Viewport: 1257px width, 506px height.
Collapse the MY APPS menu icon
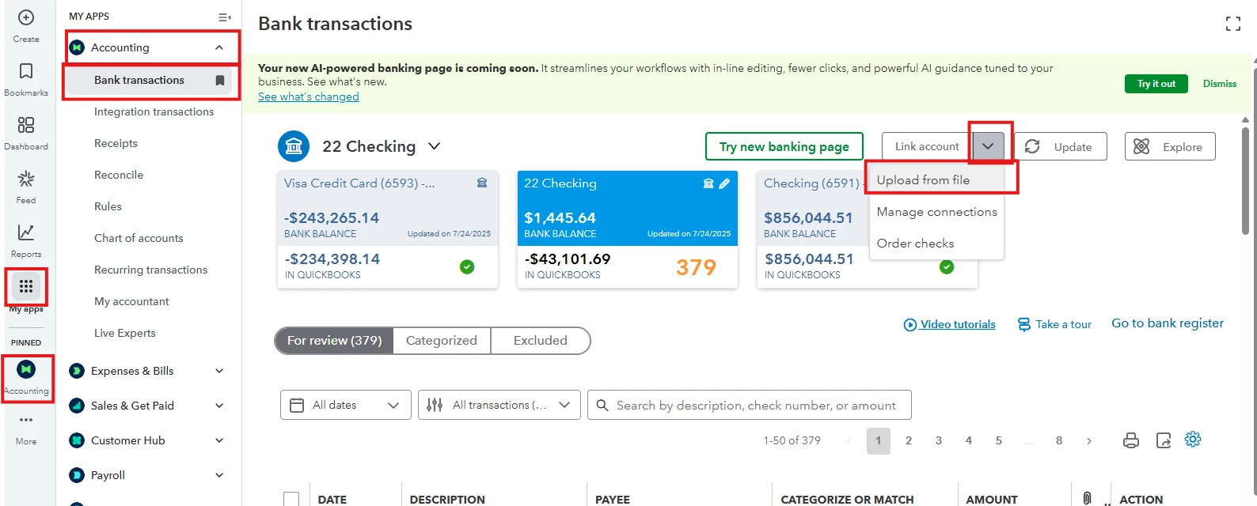coord(225,17)
